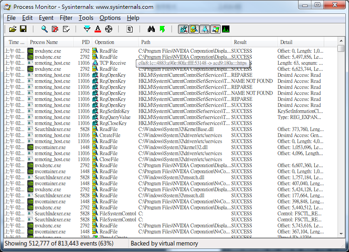Toggle the Capture magnifier icon
349x252 pixels.
pyautogui.click(x=44, y=29)
